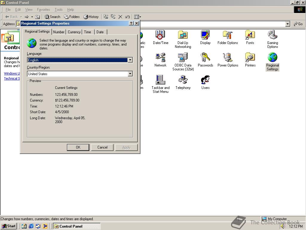The width and height of the screenshot is (306, 230).
Task: Open the Network icon
Action: [160, 60]
